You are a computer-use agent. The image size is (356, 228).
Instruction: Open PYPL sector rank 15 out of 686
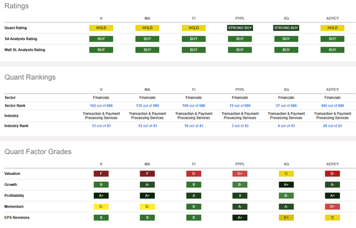[x=240, y=106]
